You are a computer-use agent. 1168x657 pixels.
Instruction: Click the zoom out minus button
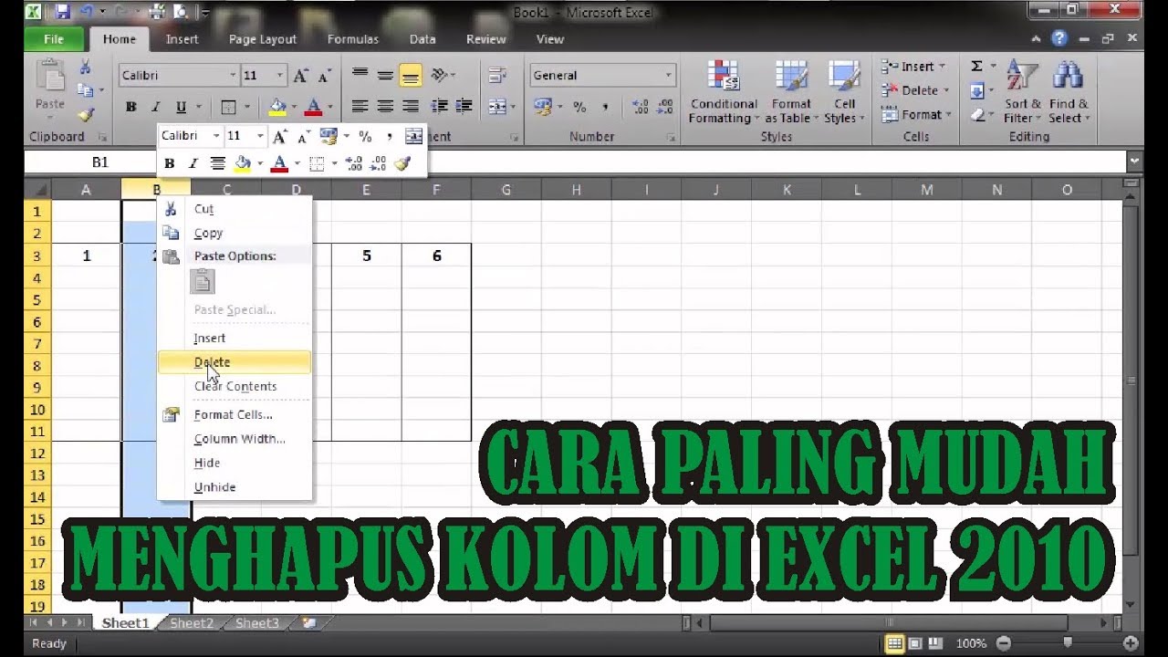pos(1003,643)
